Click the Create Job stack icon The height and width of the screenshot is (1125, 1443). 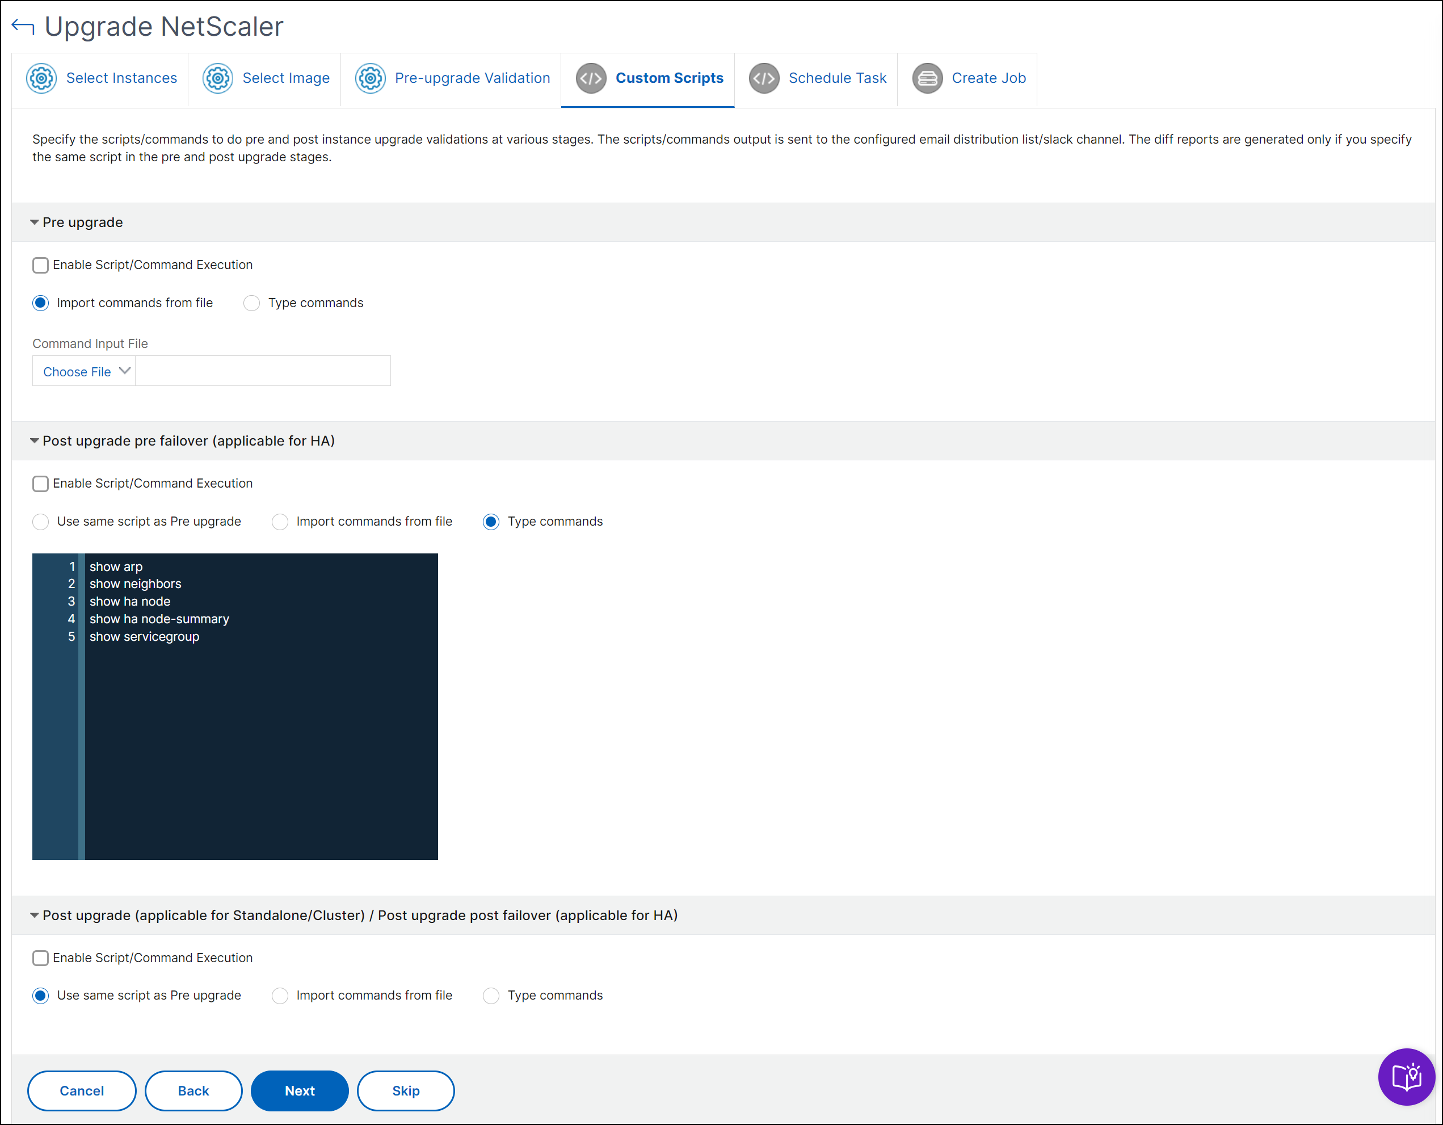pos(927,79)
